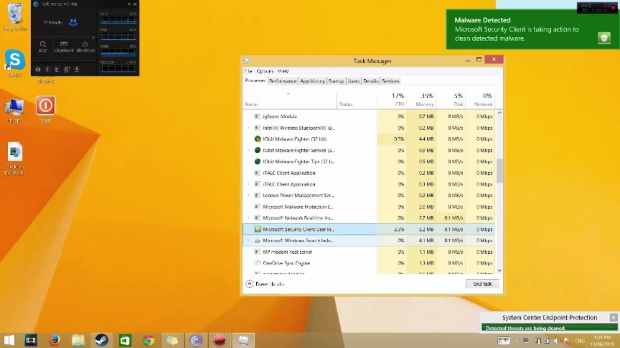Click the green Excel-style taskbar icon

tap(125, 340)
